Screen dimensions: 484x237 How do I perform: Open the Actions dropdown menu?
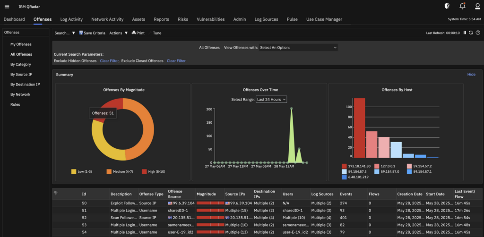click(119, 33)
